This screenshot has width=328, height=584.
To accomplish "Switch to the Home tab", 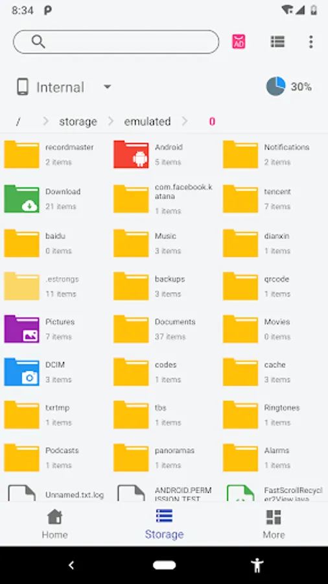I will point(54,524).
